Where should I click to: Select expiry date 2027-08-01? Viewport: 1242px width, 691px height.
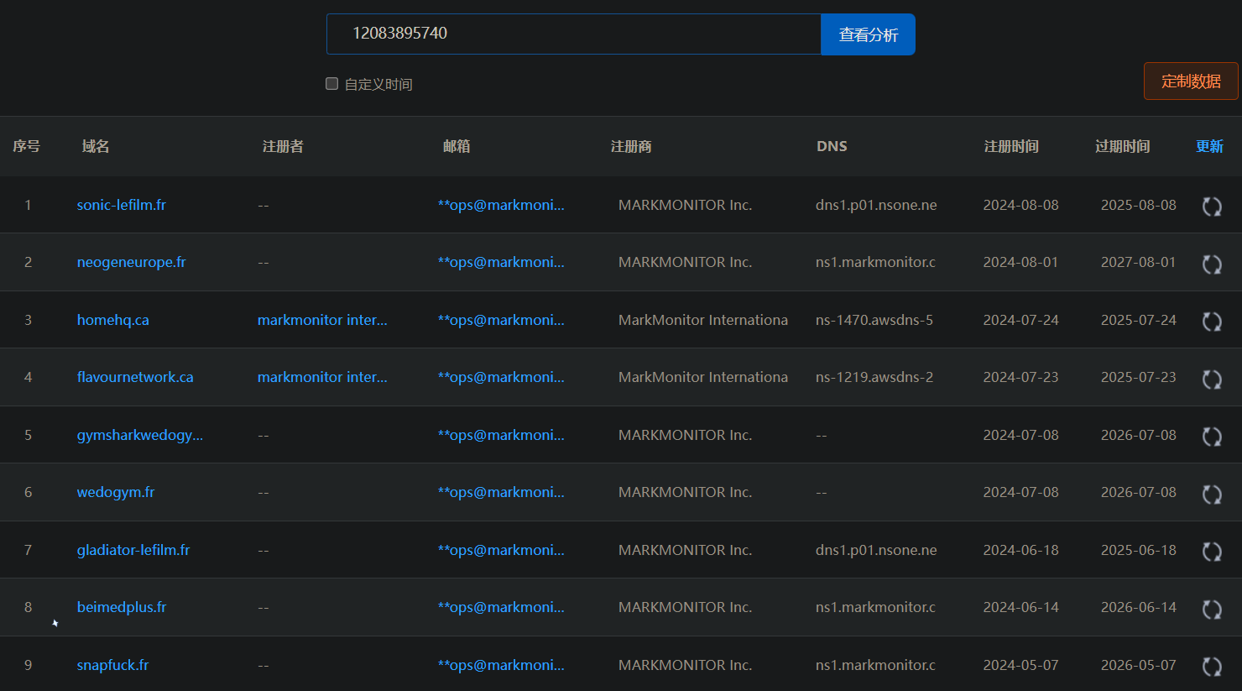(x=1138, y=262)
